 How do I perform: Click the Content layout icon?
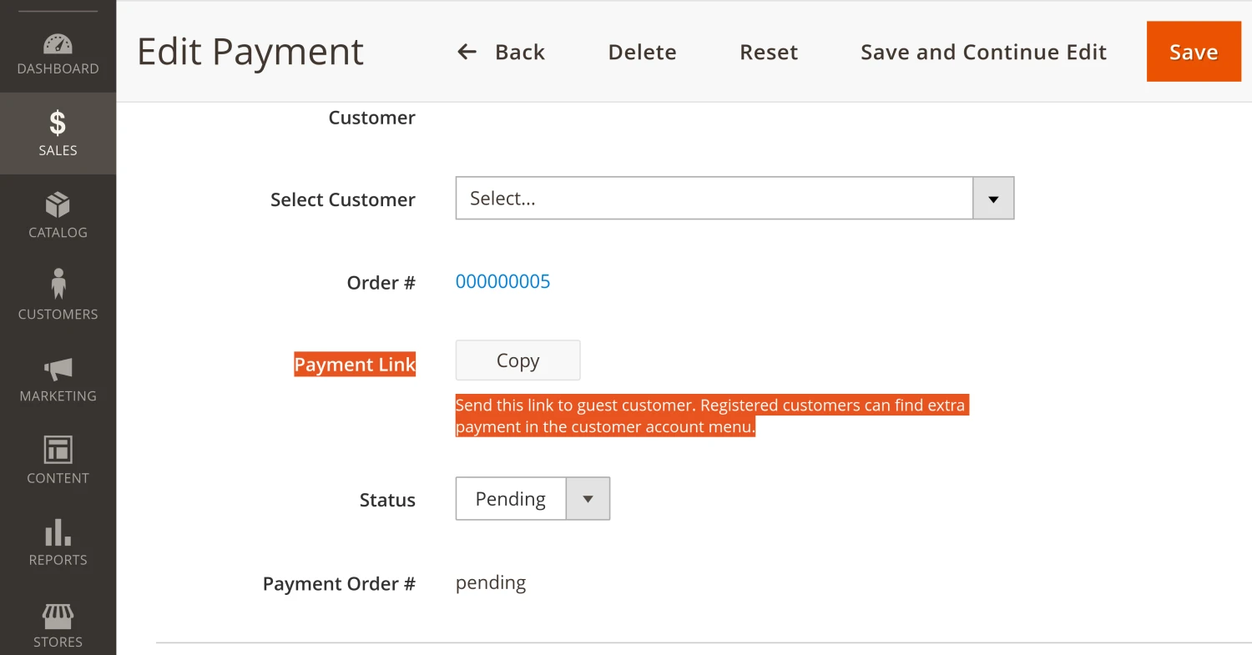click(x=58, y=450)
